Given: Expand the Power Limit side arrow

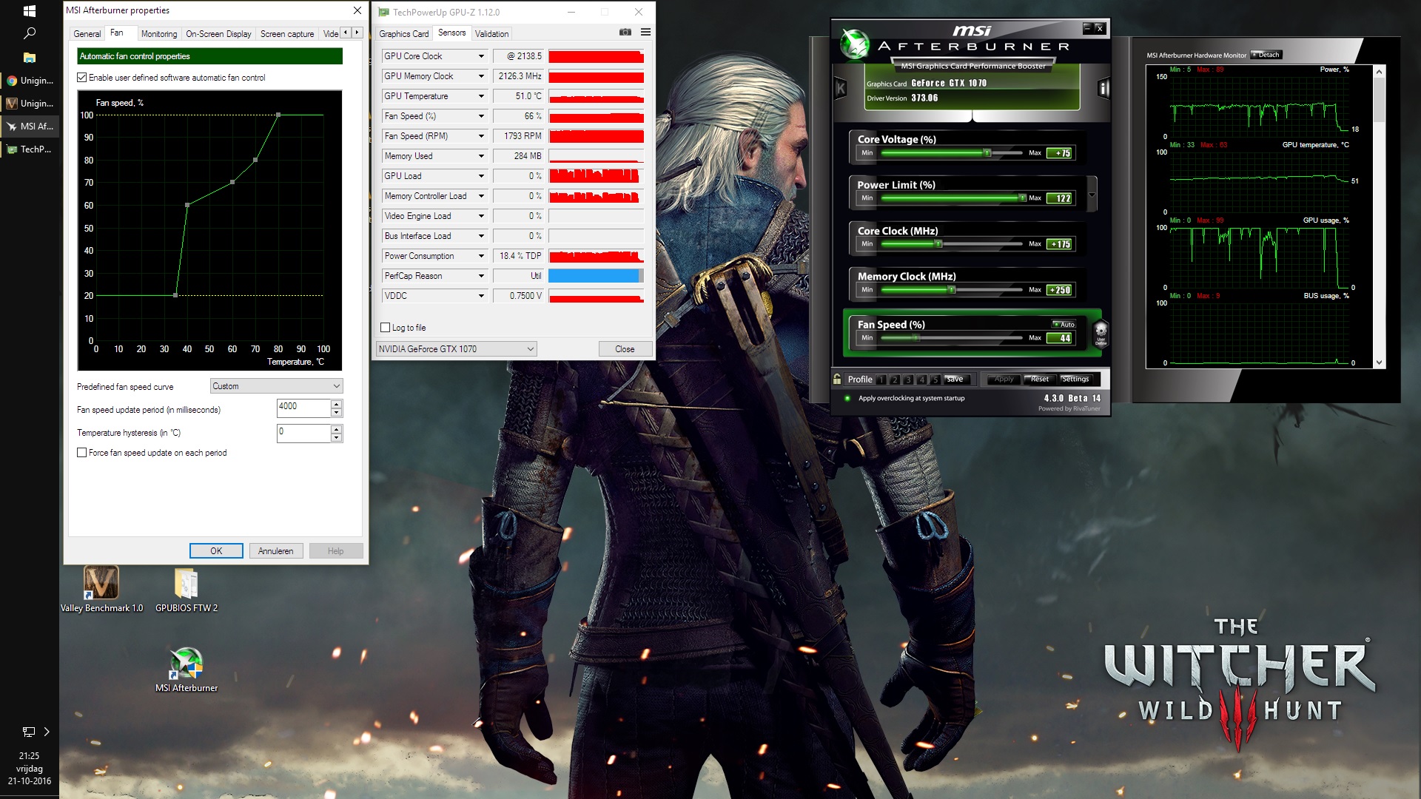Looking at the screenshot, I should (x=1092, y=194).
